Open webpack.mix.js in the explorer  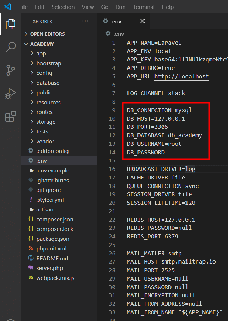click(x=59, y=278)
